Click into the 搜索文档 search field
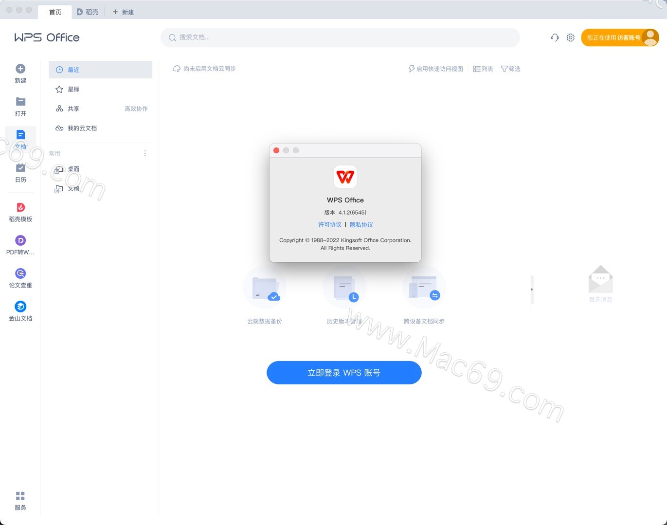The height and width of the screenshot is (525, 667). click(x=340, y=37)
